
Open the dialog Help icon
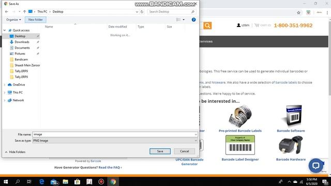point(193,20)
